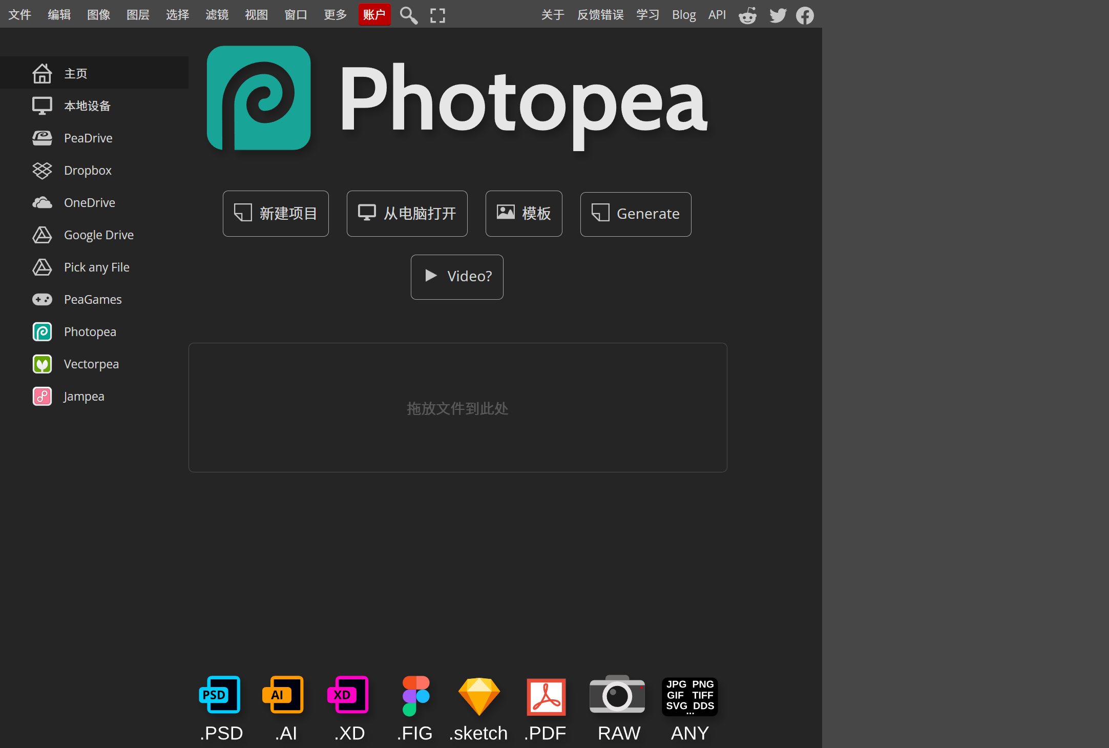1109x748 pixels.
Task: Open the Reddit icon link
Action: click(747, 15)
